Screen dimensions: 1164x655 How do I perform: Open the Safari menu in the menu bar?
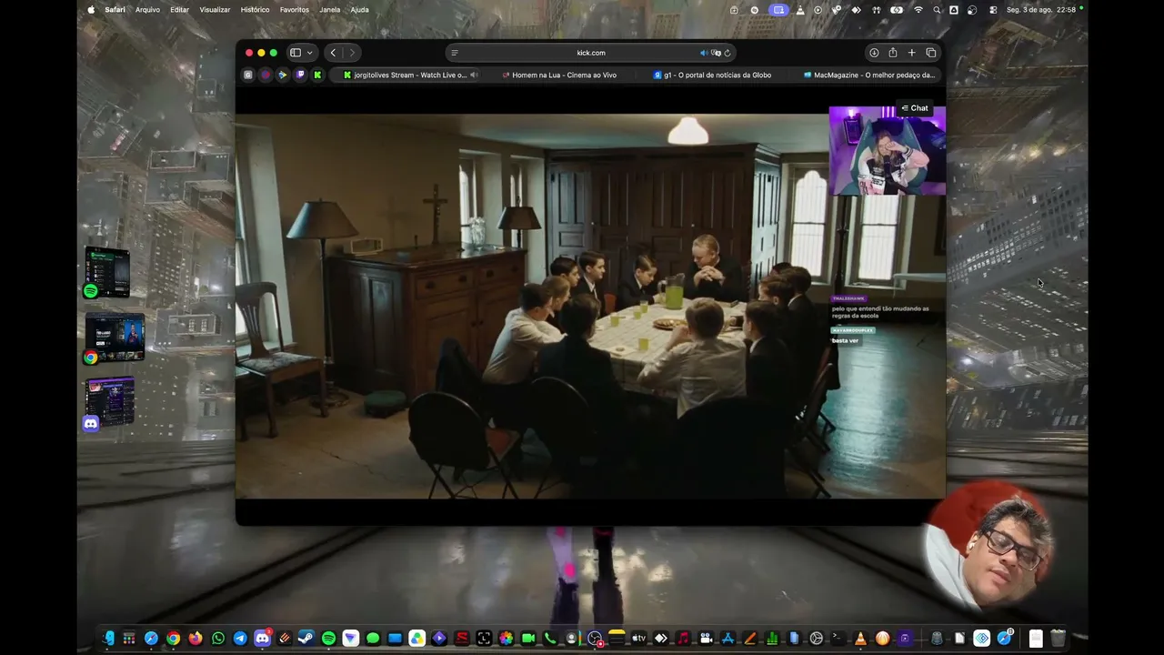(x=115, y=10)
